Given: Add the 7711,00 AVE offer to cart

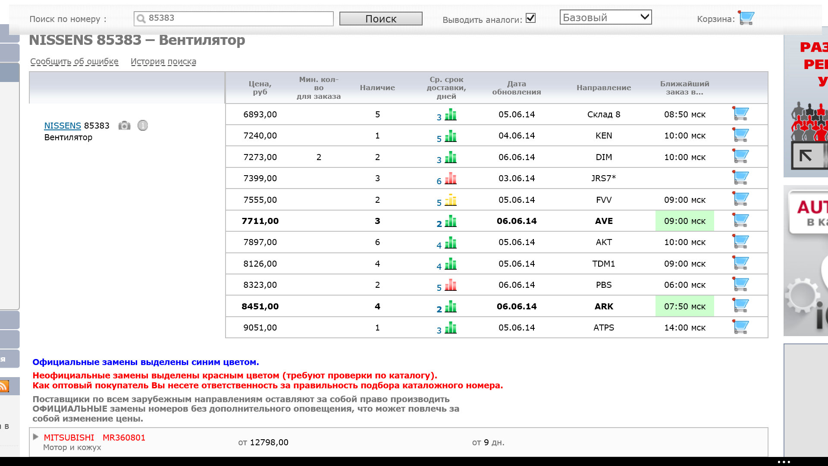Looking at the screenshot, I should point(740,220).
